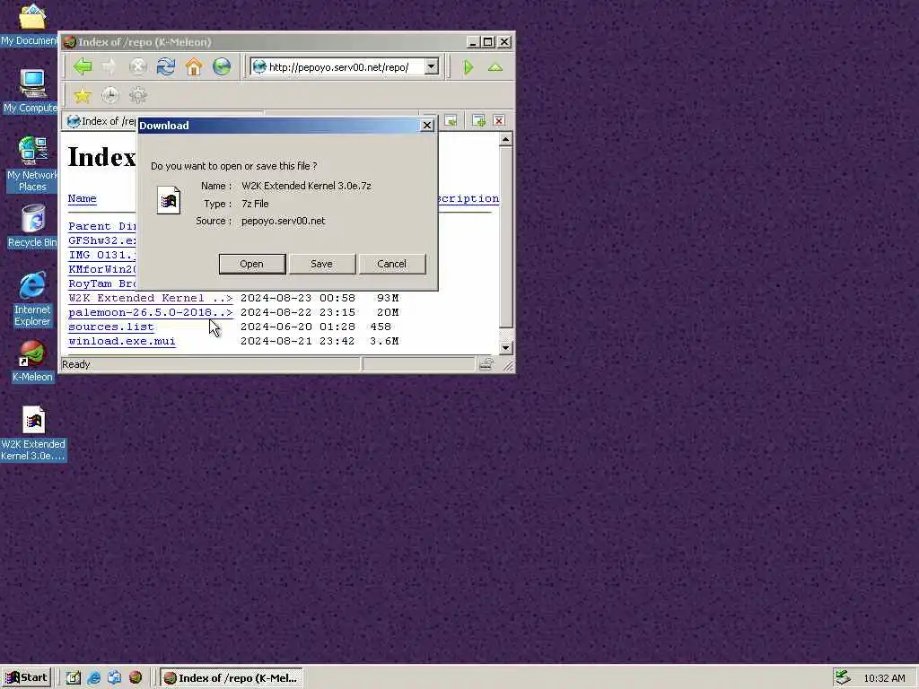The width and height of the screenshot is (919, 689).
Task: Click the 10:32 AM system clock
Action: tap(884, 678)
